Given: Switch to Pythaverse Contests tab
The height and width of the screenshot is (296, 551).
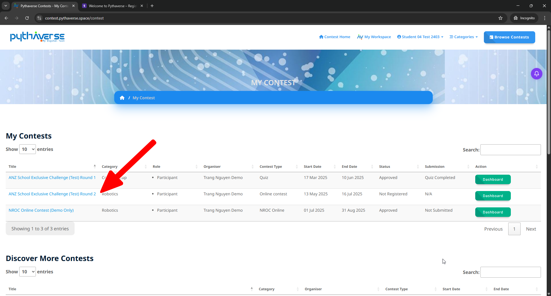Looking at the screenshot, I should pyautogui.click(x=44, y=6).
